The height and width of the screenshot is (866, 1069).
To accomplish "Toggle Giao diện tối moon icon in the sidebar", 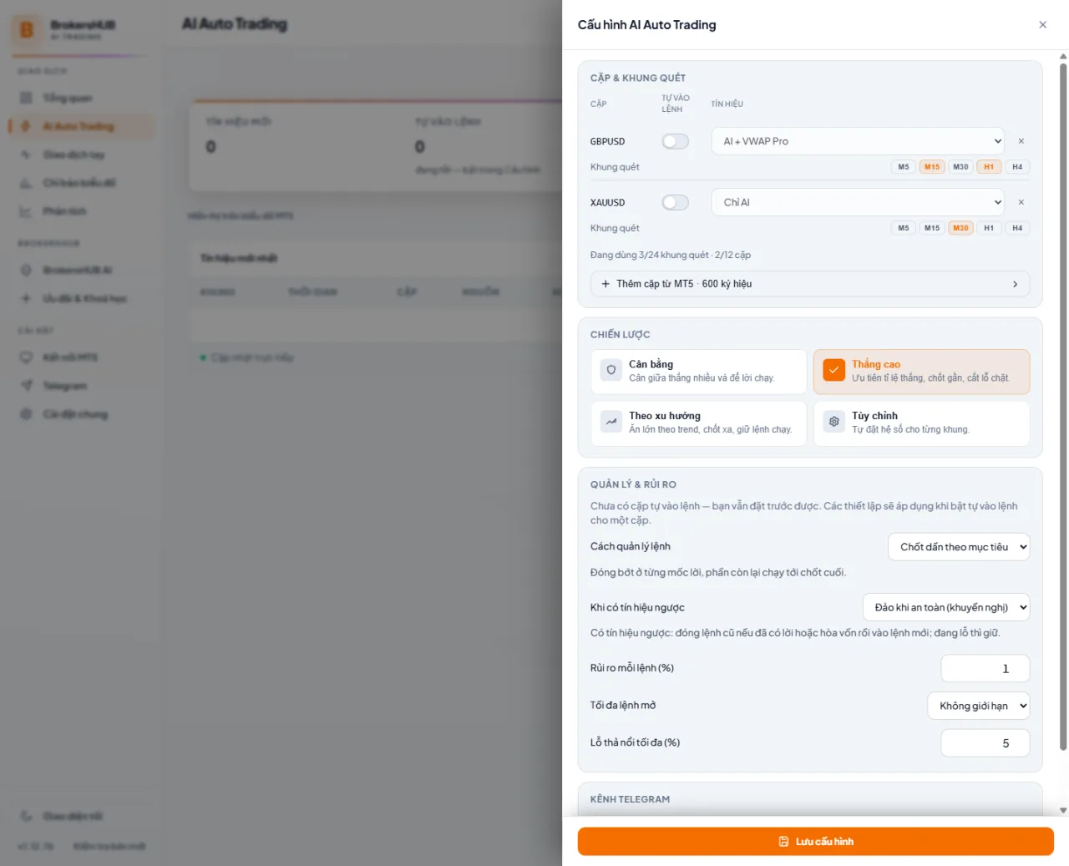I will pyautogui.click(x=26, y=816).
